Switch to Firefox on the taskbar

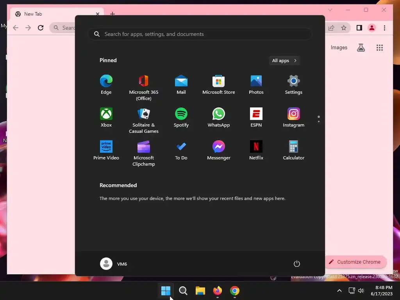coord(217,291)
